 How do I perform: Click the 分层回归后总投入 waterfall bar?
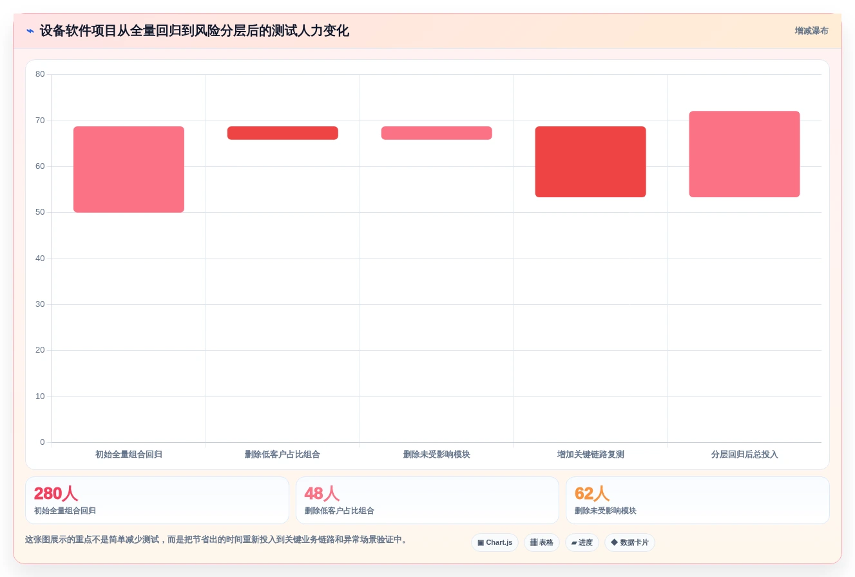745,154
